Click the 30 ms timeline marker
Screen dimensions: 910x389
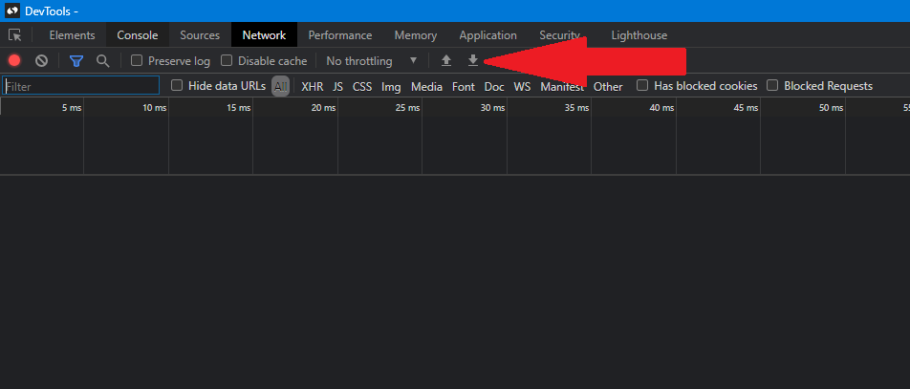[x=492, y=108]
